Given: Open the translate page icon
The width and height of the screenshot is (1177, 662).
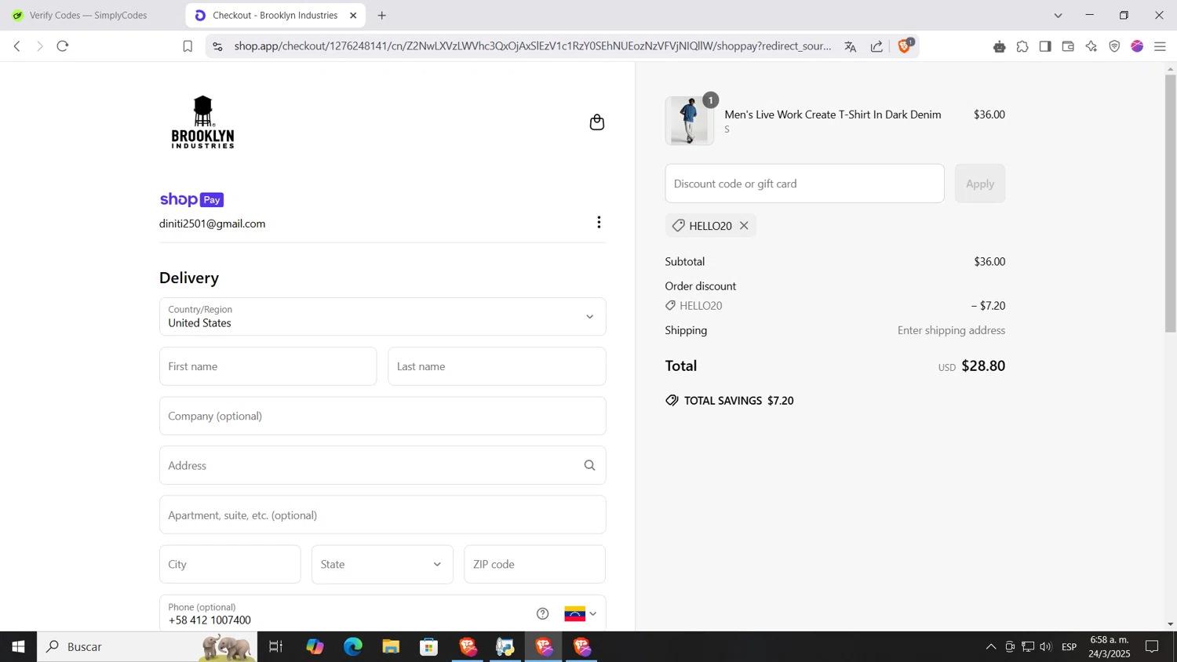Looking at the screenshot, I should click(x=850, y=46).
